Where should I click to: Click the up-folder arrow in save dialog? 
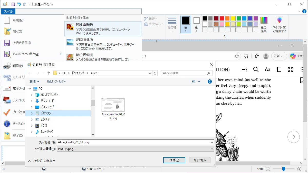(x=49, y=73)
